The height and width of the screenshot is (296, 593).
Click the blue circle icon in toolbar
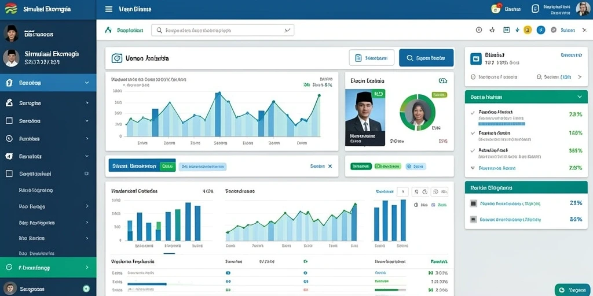coord(541,30)
